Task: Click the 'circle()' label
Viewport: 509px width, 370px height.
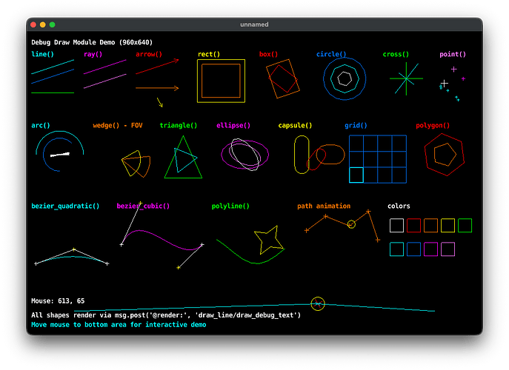Action: click(x=331, y=54)
